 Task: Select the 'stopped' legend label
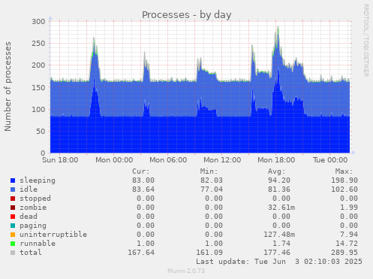[35, 199]
